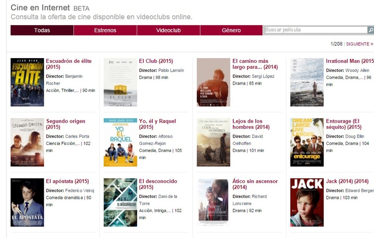
Task: Open the Ático sin ascensor title link
Action: 255,184
